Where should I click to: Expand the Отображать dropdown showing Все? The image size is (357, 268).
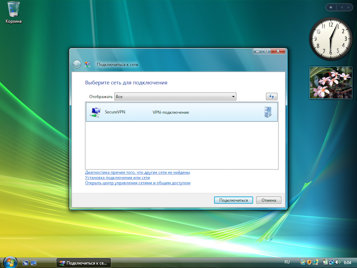(x=175, y=97)
